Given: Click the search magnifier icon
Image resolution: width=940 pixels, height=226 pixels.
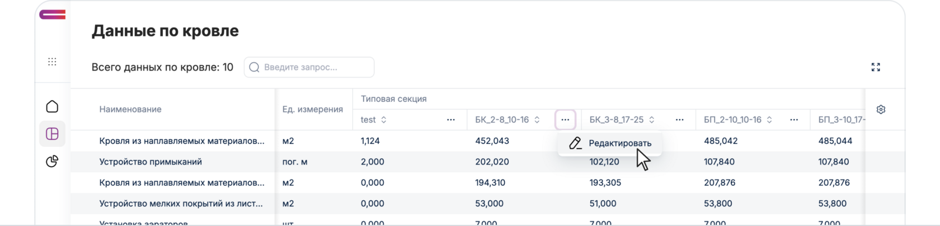Looking at the screenshot, I should 254,67.
